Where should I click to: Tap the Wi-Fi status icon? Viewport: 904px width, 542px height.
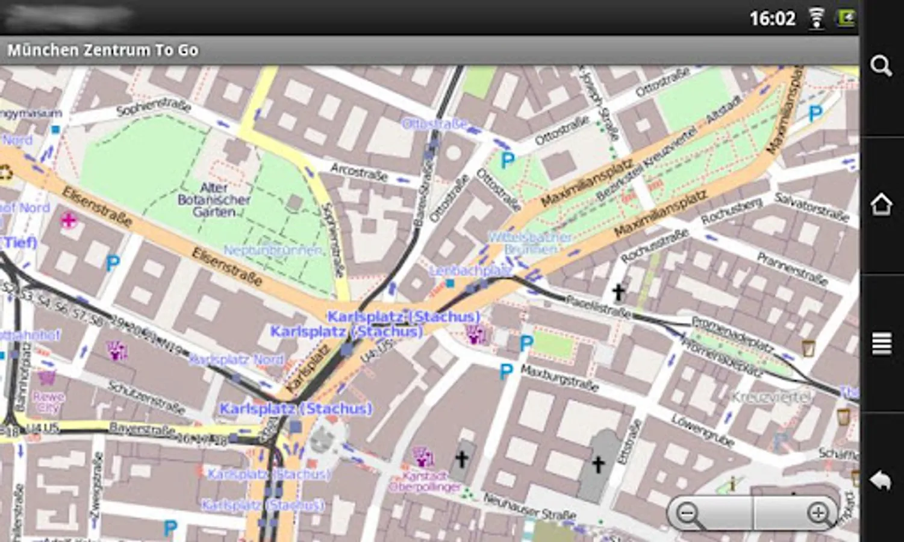816,18
